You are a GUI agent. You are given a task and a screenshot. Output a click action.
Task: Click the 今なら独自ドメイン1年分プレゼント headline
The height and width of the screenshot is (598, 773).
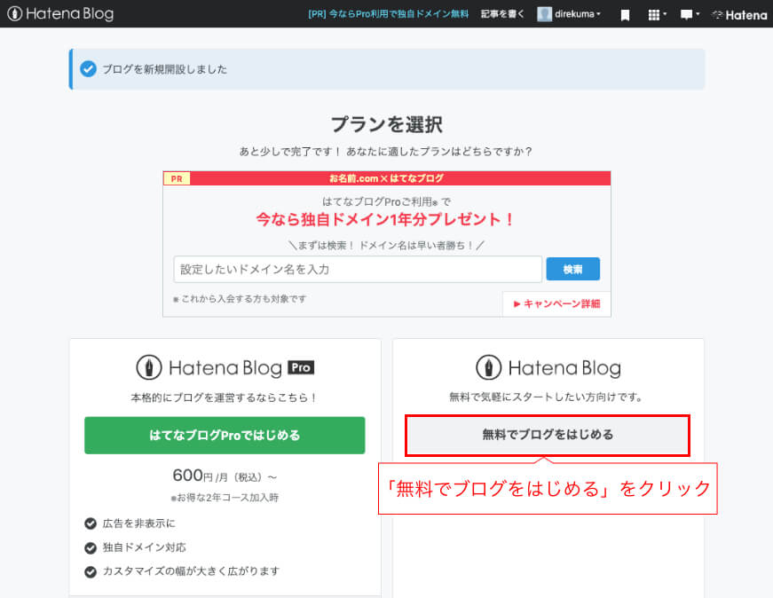point(385,219)
